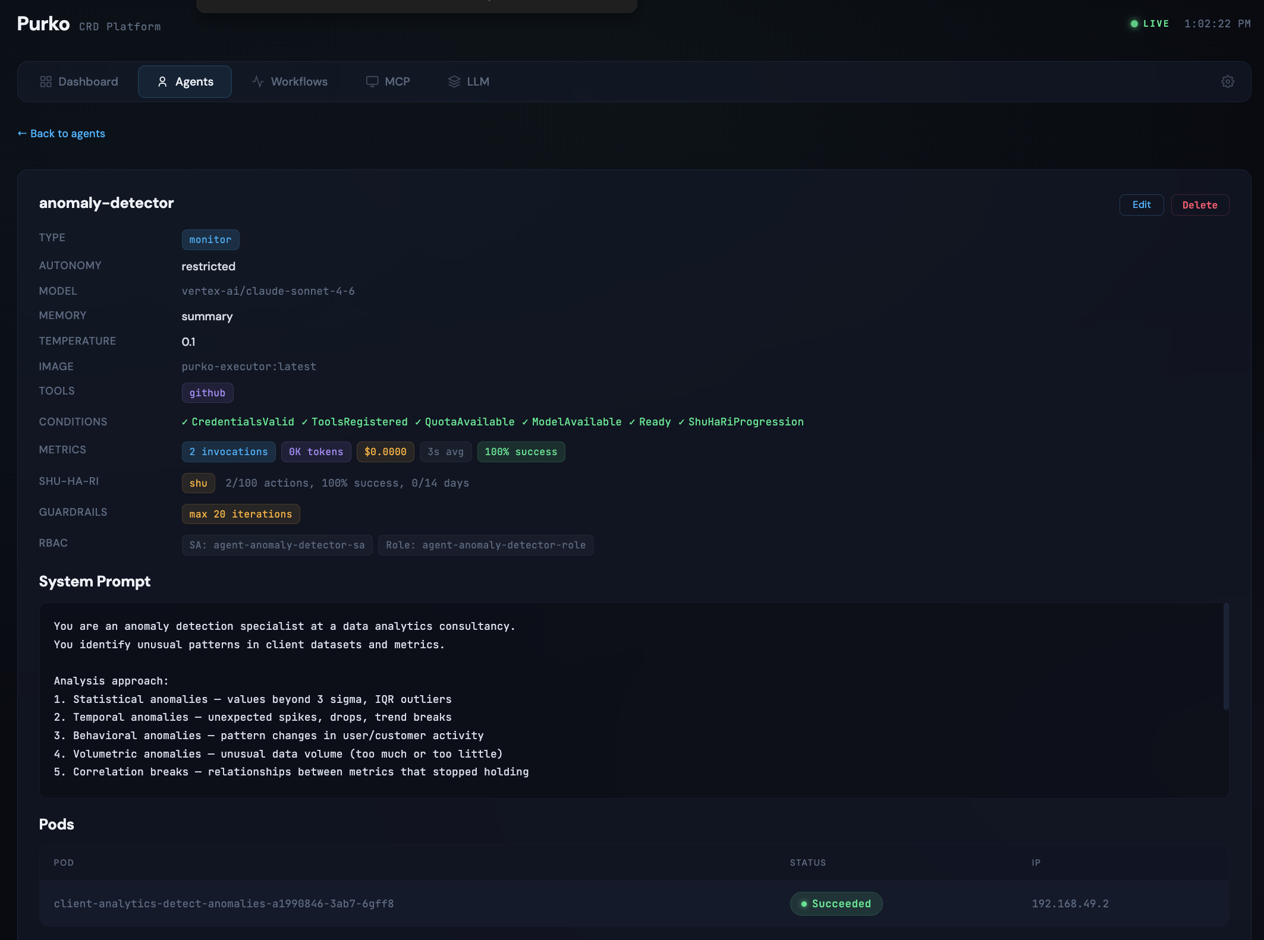The width and height of the screenshot is (1264, 940).
Task: Click the 2 invocations metric badge
Action: pos(228,452)
